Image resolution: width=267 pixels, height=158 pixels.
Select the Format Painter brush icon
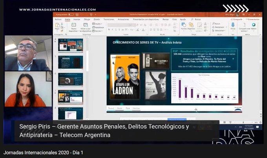62,31
